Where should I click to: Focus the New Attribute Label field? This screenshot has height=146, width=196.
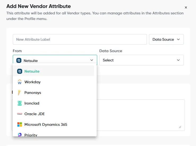[80, 39]
